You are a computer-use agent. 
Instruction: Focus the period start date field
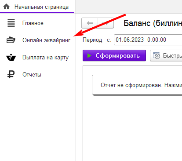[x=148, y=40]
